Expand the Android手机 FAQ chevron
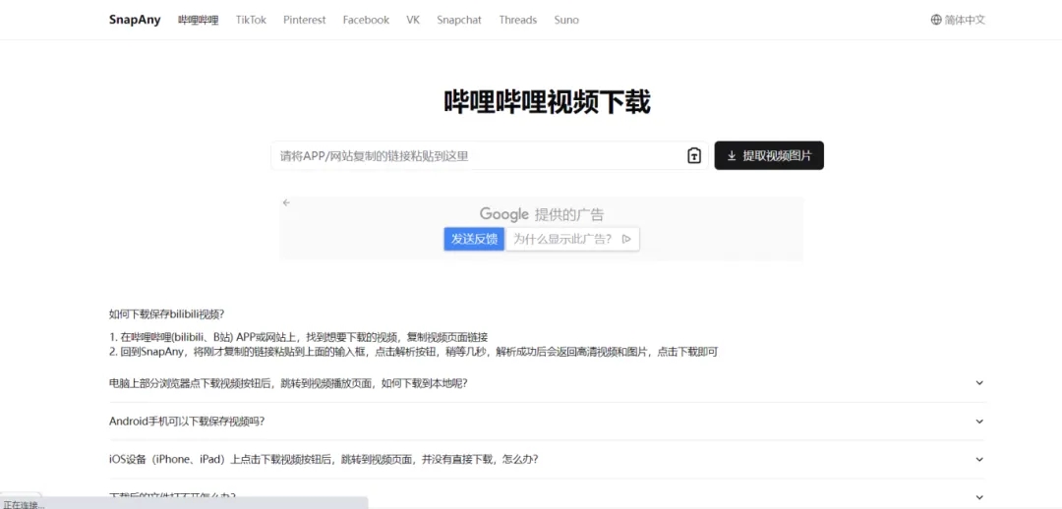Screen dimensions: 1062x509 979,422
